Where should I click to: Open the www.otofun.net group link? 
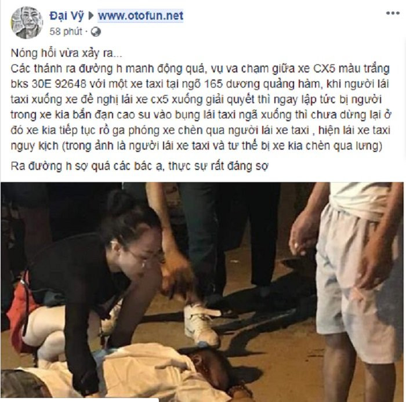tap(140, 16)
